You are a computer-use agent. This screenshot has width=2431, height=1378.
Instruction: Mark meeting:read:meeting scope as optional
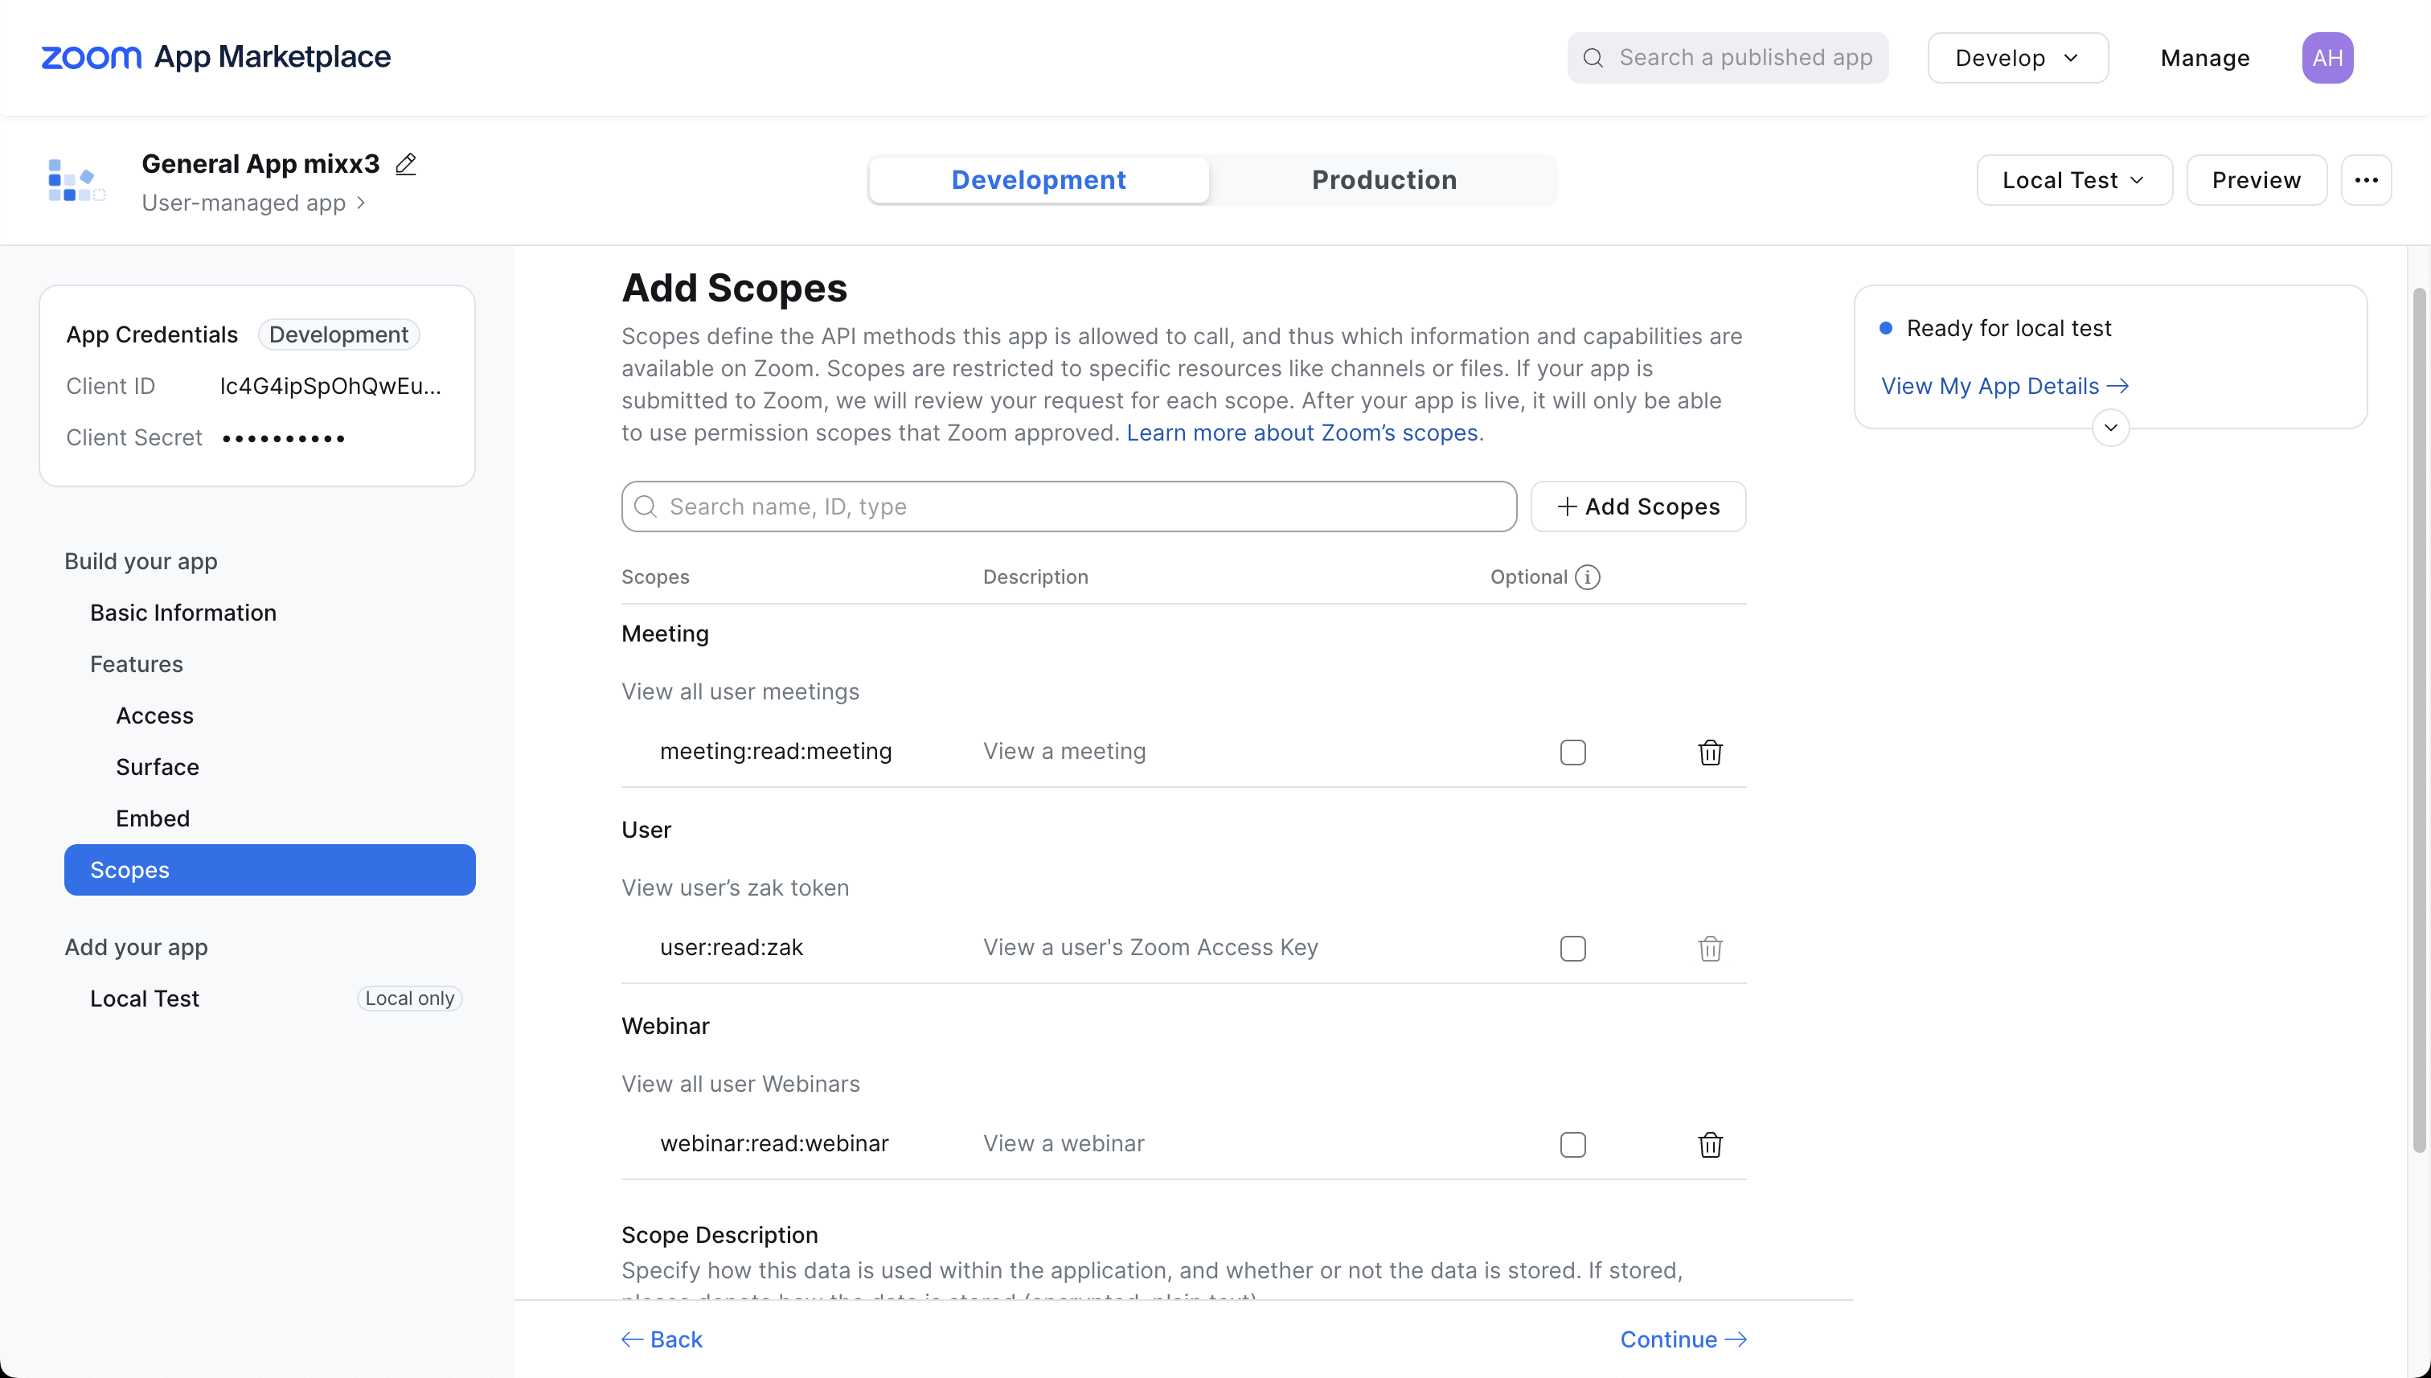(x=1572, y=753)
